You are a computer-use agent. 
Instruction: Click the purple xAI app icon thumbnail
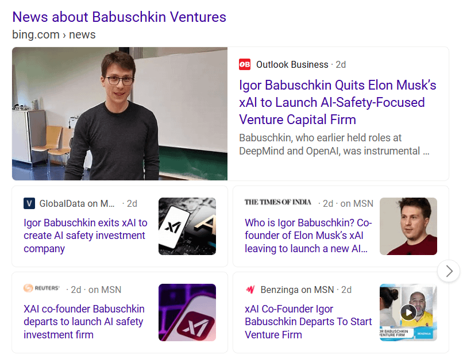[187, 312]
